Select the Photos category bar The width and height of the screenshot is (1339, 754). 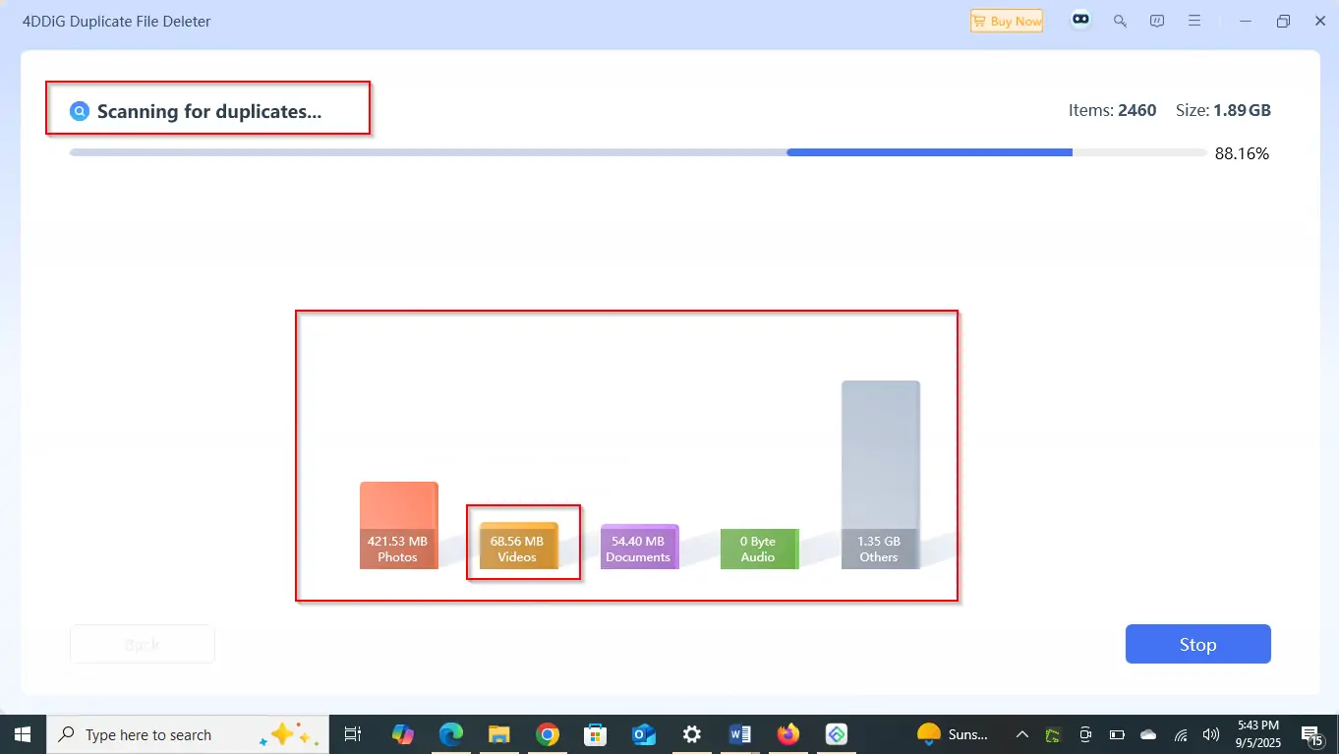[398, 526]
